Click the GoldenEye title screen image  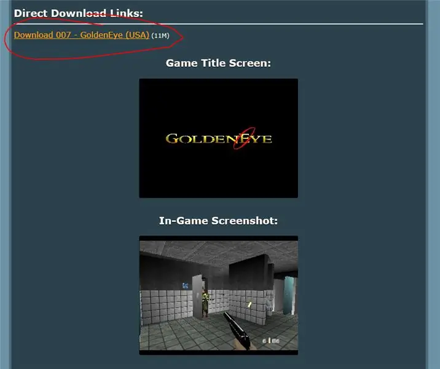click(218, 138)
